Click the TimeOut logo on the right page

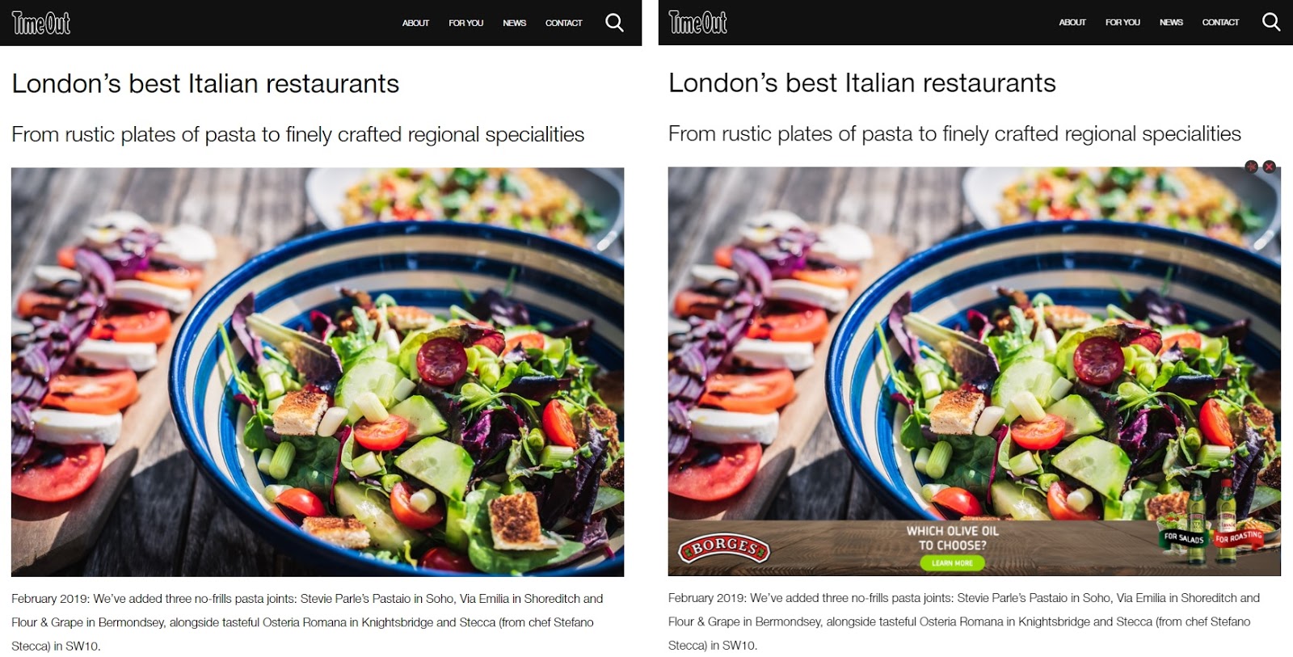[x=698, y=23]
